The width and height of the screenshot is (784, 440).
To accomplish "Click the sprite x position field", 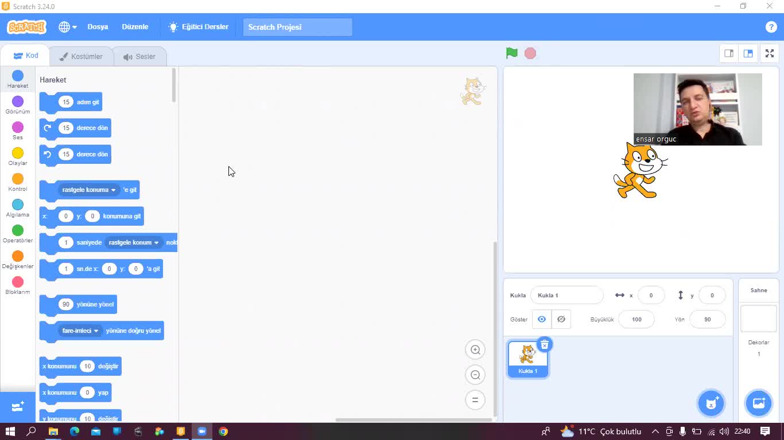I will (x=651, y=295).
